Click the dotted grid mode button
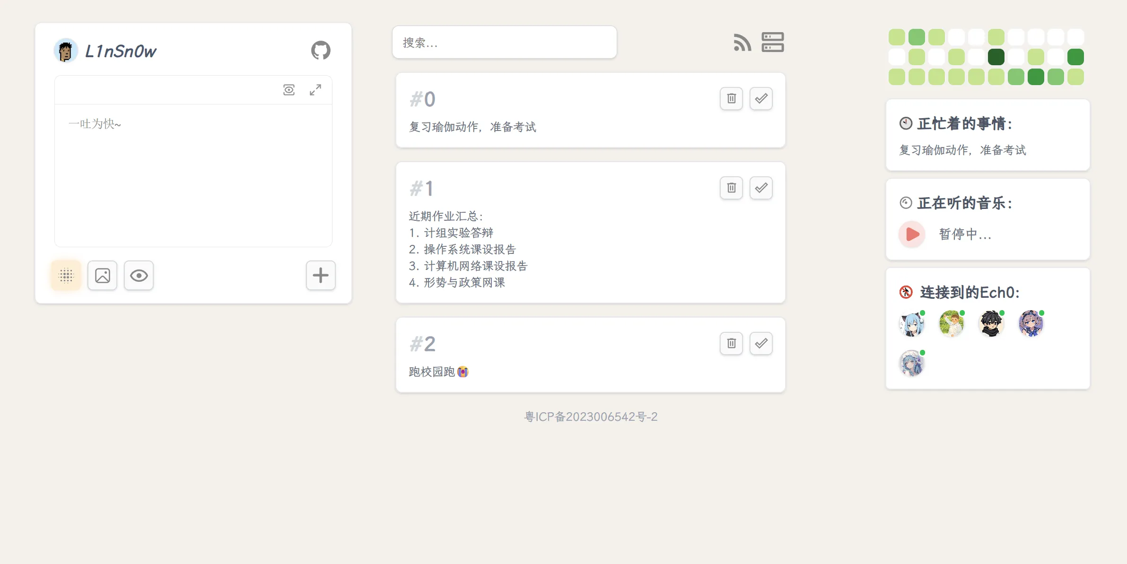This screenshot has height=564, width=1127. point(66,275)
